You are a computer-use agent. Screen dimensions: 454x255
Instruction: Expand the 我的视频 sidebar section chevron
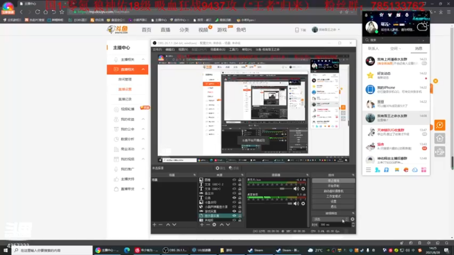click(143, 159)
